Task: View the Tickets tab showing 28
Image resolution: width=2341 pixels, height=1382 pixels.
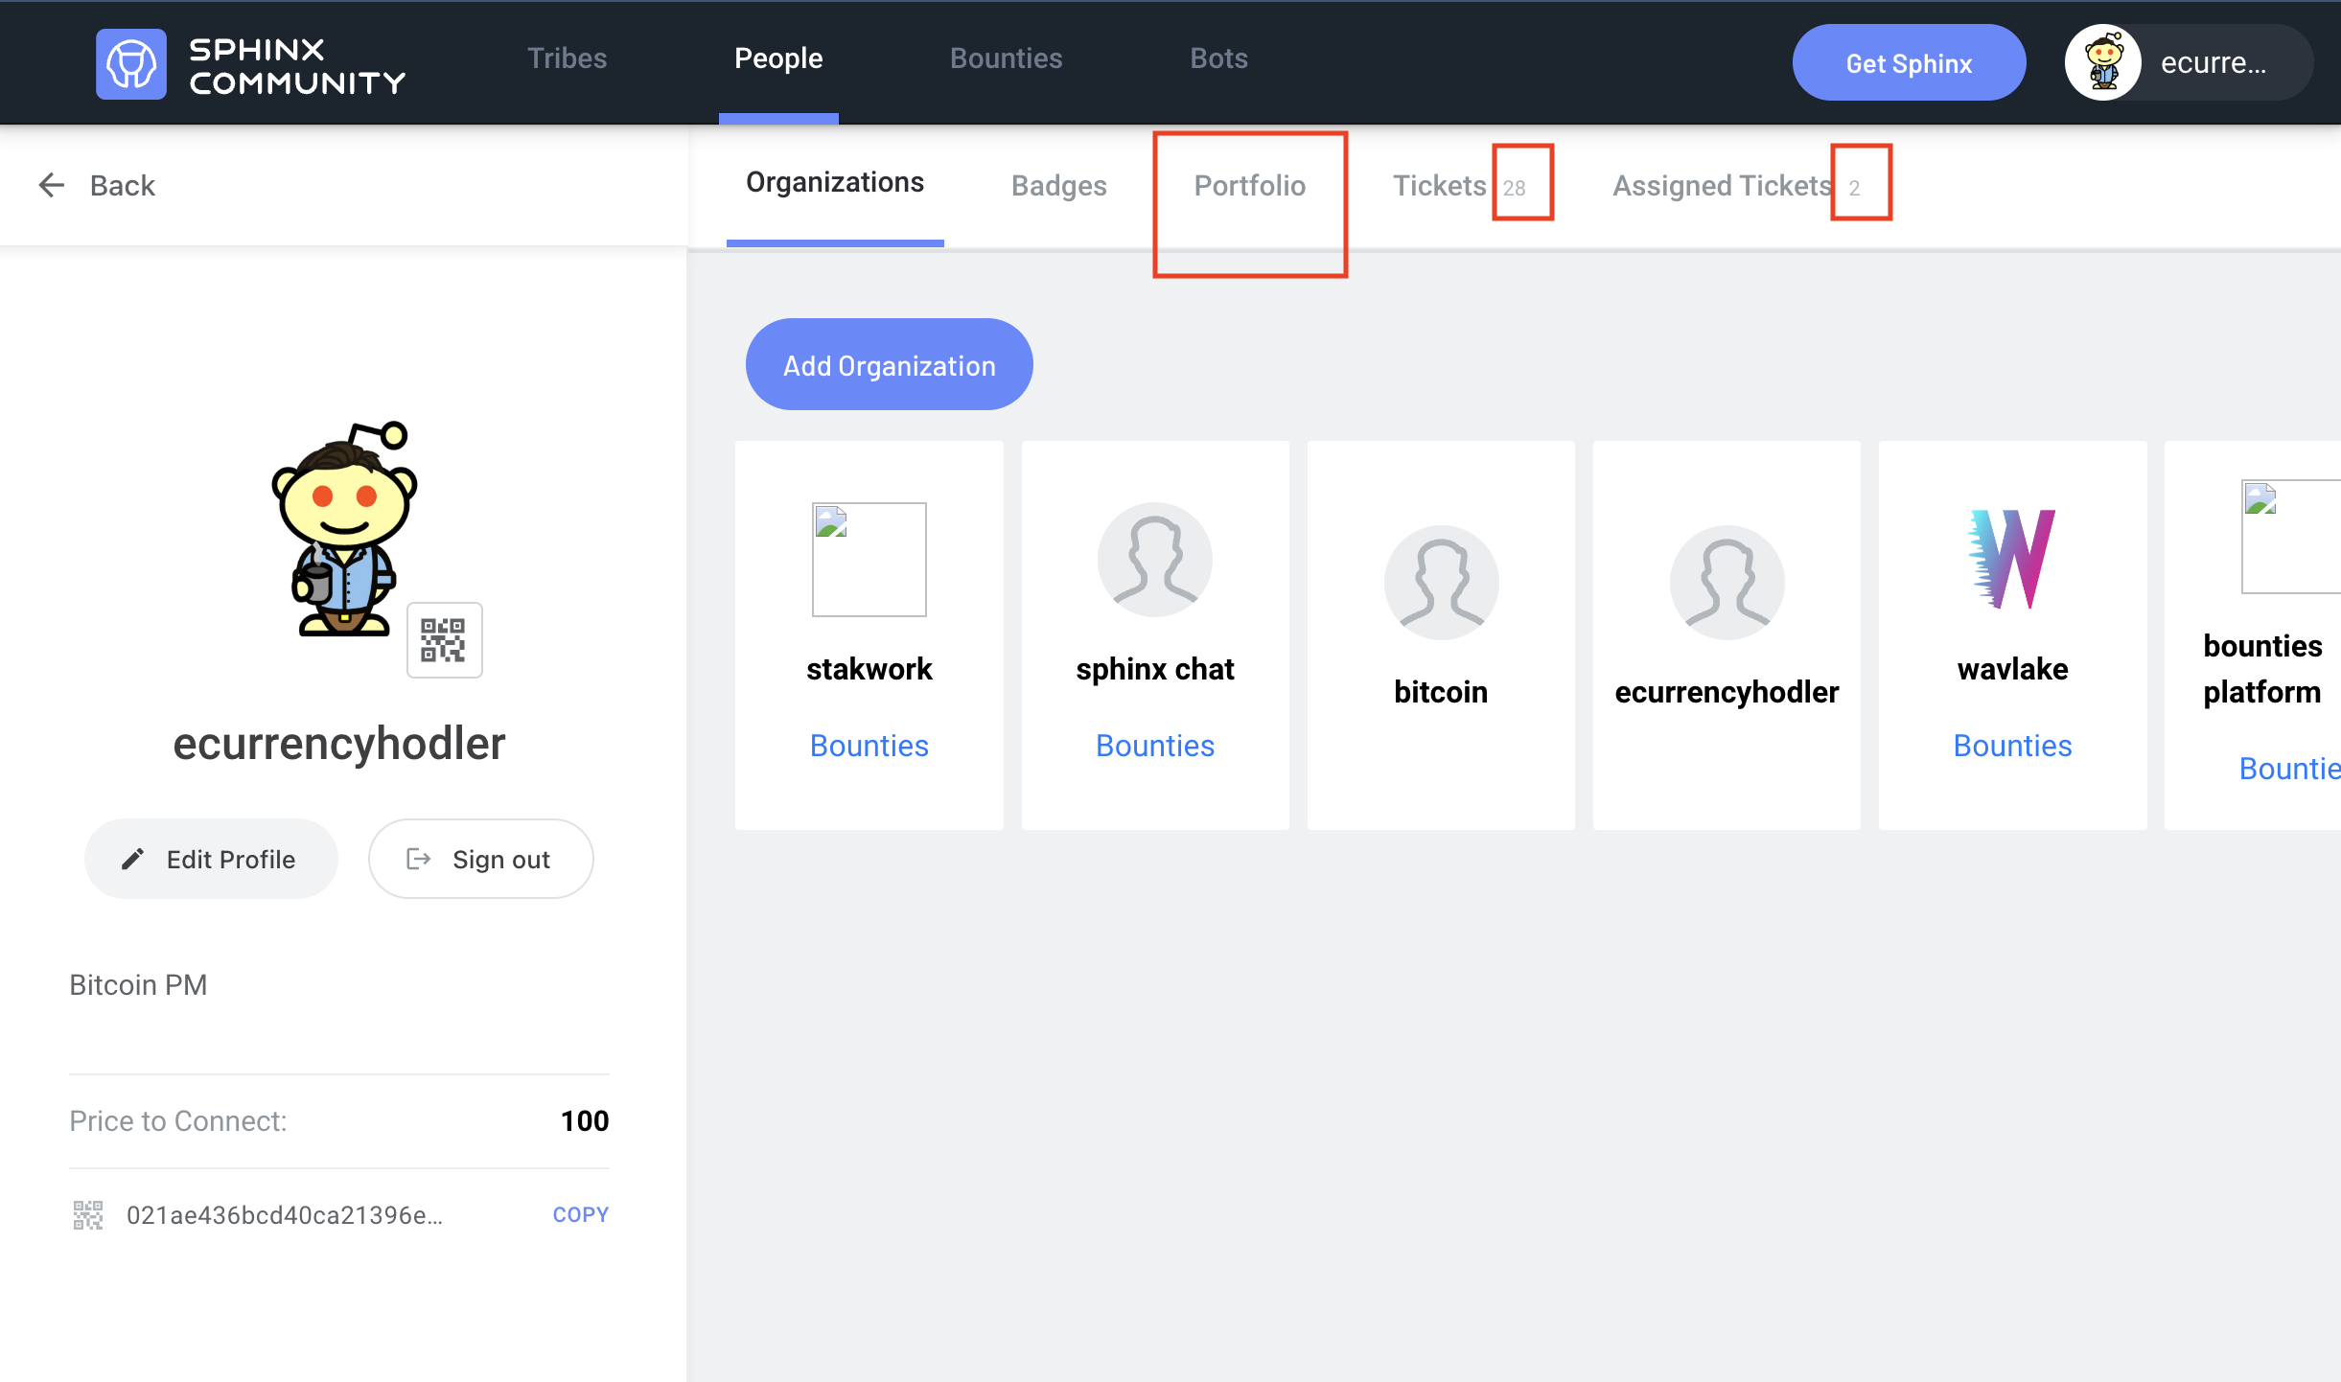Action: point(1438,185)
